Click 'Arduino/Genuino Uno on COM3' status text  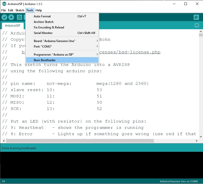coord(179,181)
